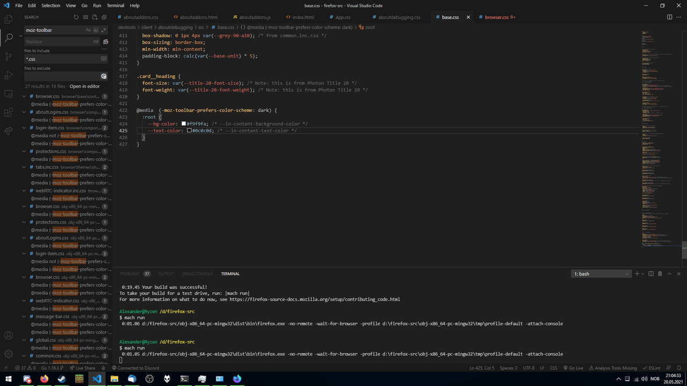Click the 'Open in editor' link
The height and width of the screenshot is (386, 687).
click(x=85, y=86)
